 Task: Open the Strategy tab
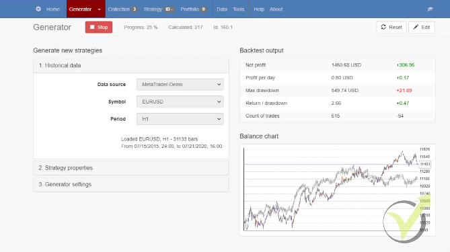(159, 9)
